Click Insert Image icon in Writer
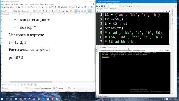Viewport: 179px width, 101px height. (63, 7)
